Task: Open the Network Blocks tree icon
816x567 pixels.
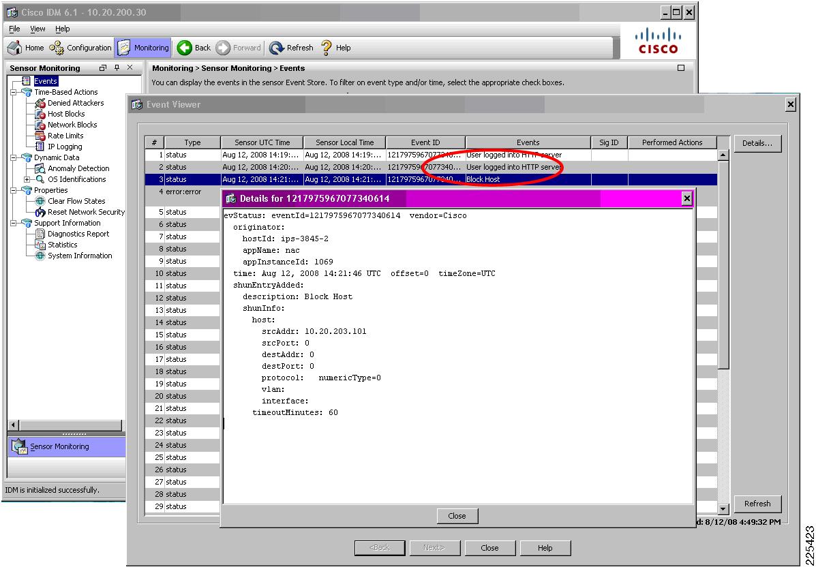Action: (40, 125)
